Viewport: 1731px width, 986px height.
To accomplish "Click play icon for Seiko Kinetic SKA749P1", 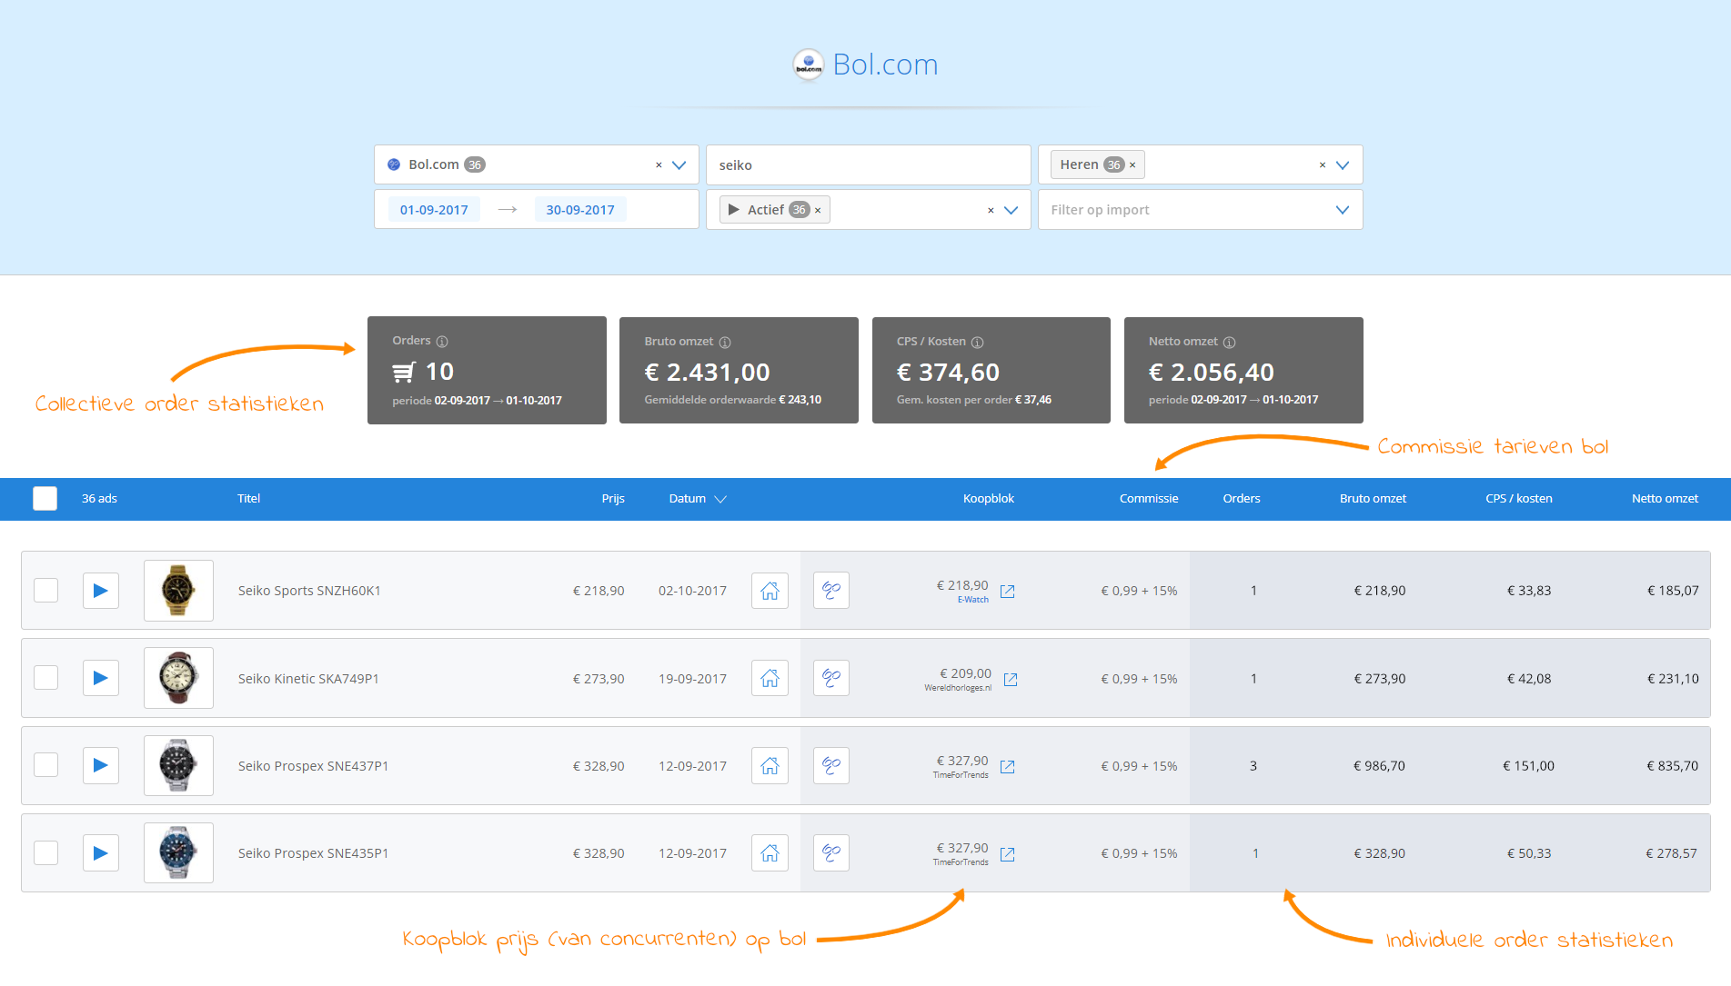I will point(101,678).
